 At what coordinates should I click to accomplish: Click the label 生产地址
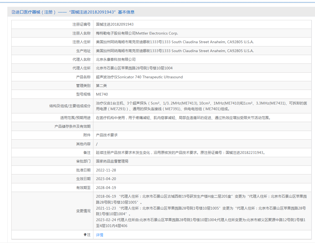[83, 51]
